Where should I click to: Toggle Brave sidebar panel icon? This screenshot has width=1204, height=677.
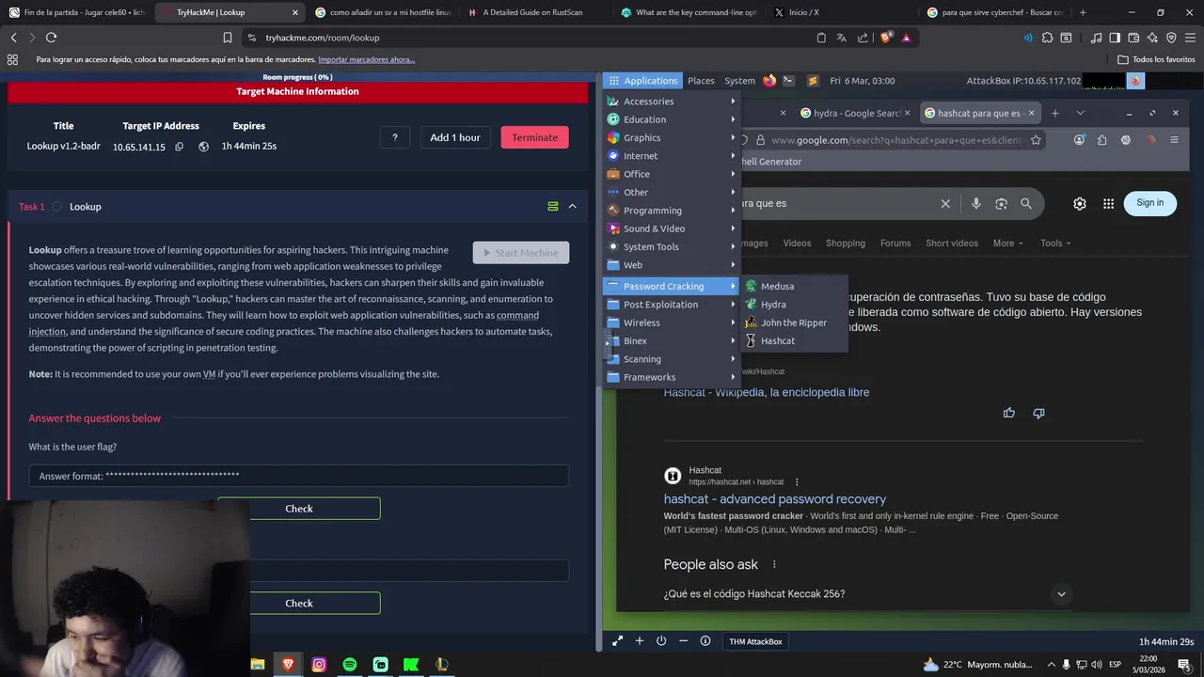tap(1115, 38)
